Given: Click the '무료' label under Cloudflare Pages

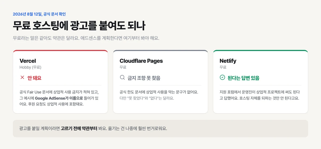Looking at the screenshot, I should click(123, 67).
